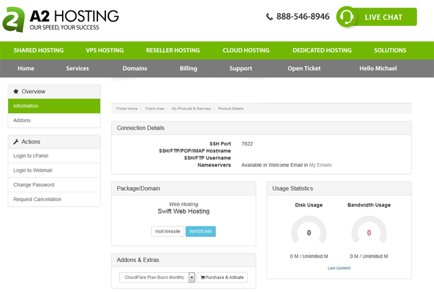The height and width of the screenshot is (292, 434).
Task: Open the My Emails link
Action: (x=321, y=165)
